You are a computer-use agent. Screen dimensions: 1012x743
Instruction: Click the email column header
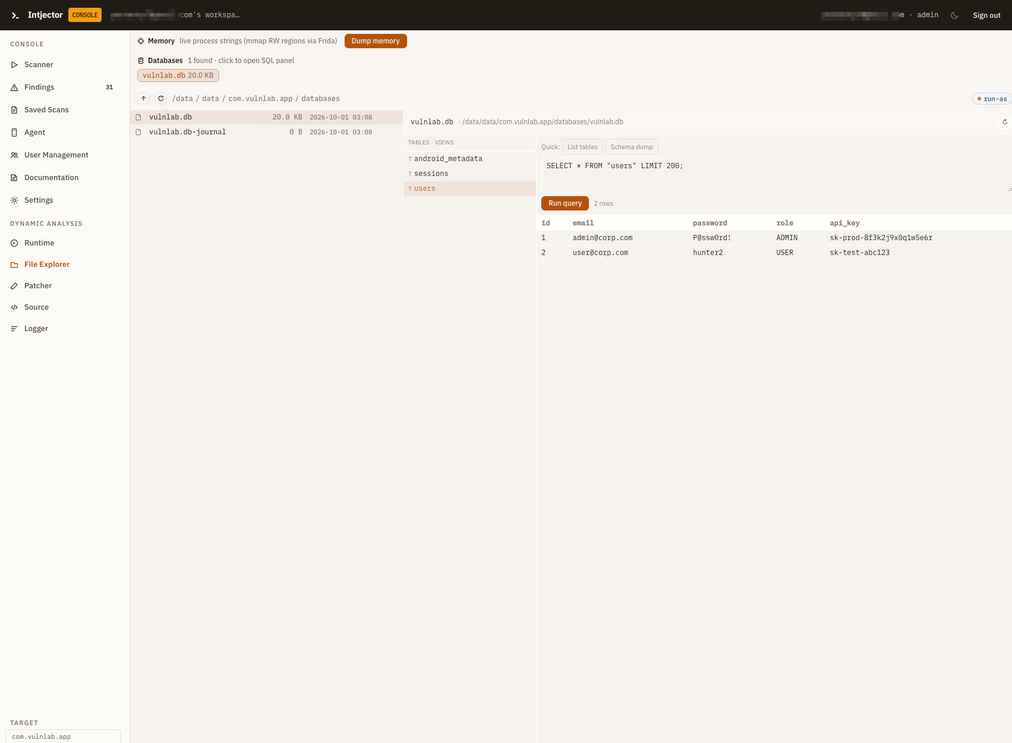(583, 223)
